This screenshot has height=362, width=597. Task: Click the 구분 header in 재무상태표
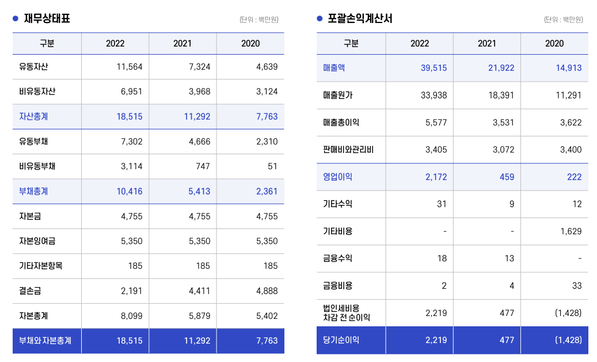point(47,43)
